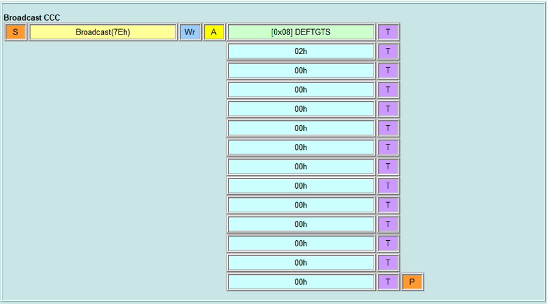Click the blue Wr cell
547x304 pixels.
point(190,32)
